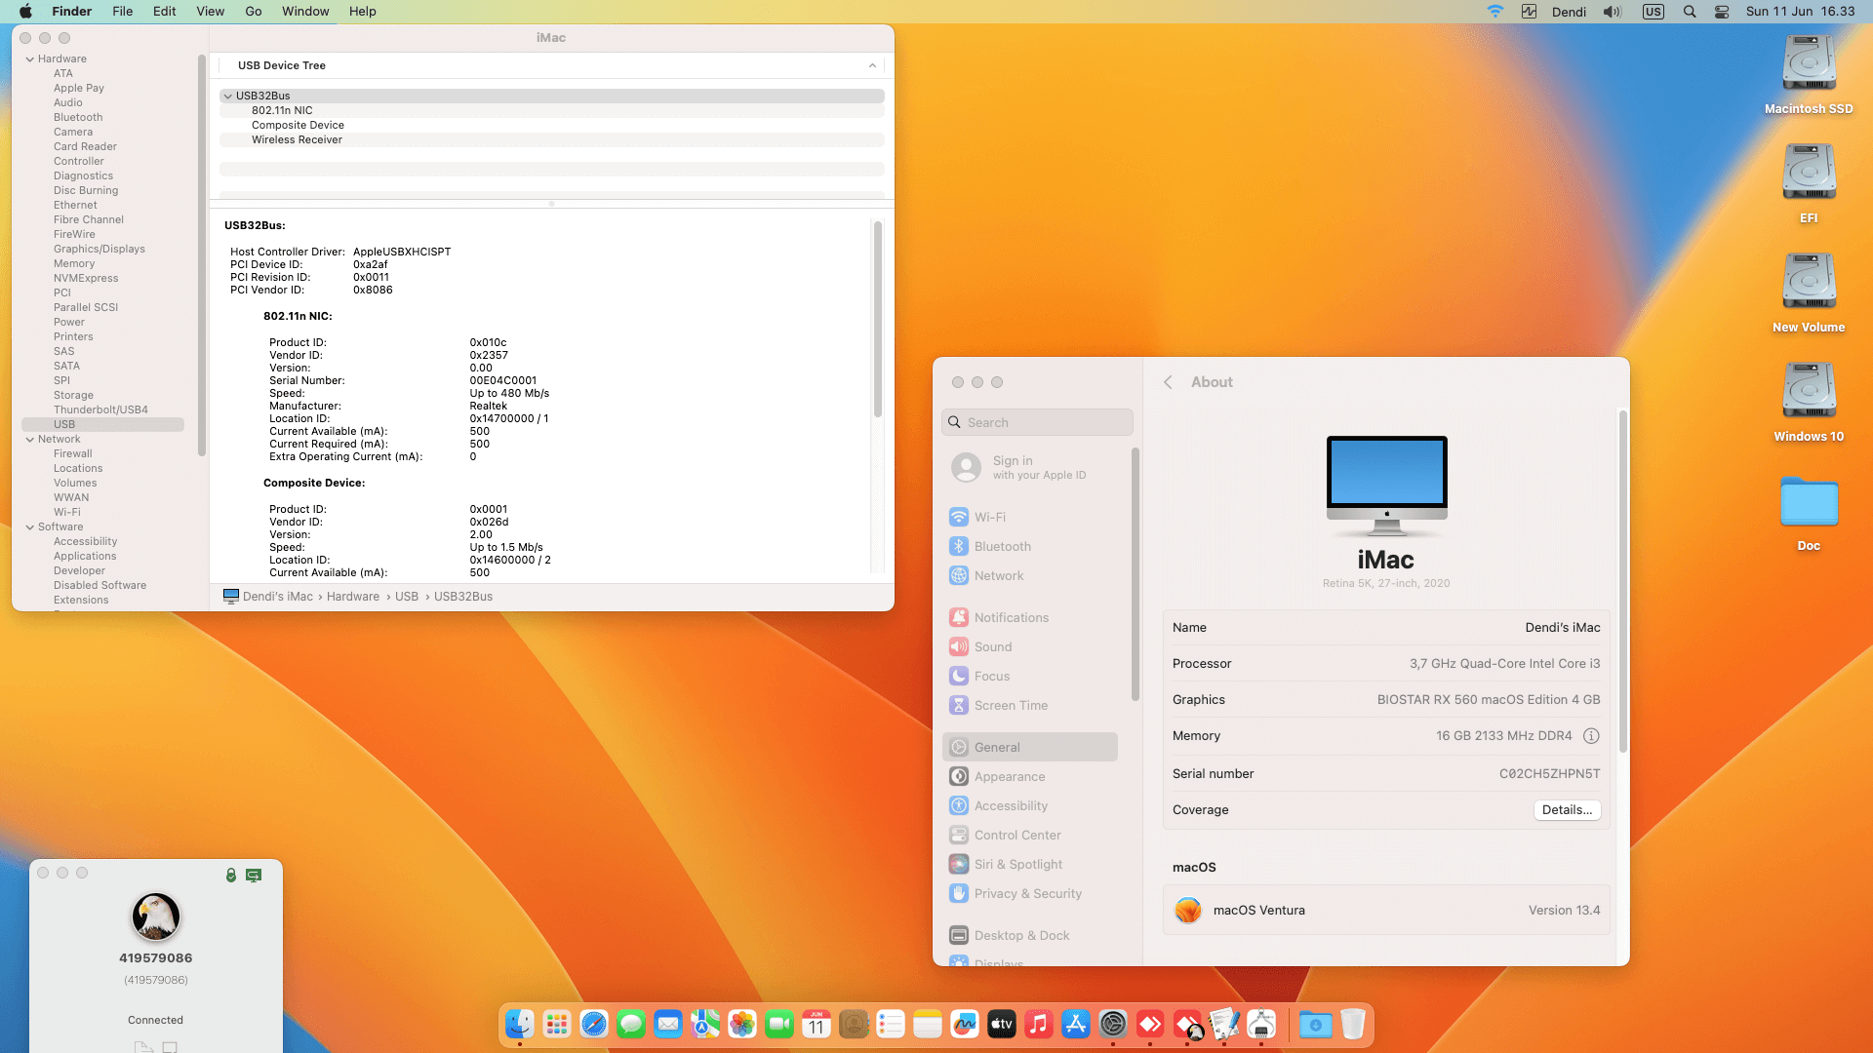Image resolution: width=1873 pixels, height=1053 pixels.
Task: Click green monitor icon in AnyDesk window
Action: coord(254,876)
